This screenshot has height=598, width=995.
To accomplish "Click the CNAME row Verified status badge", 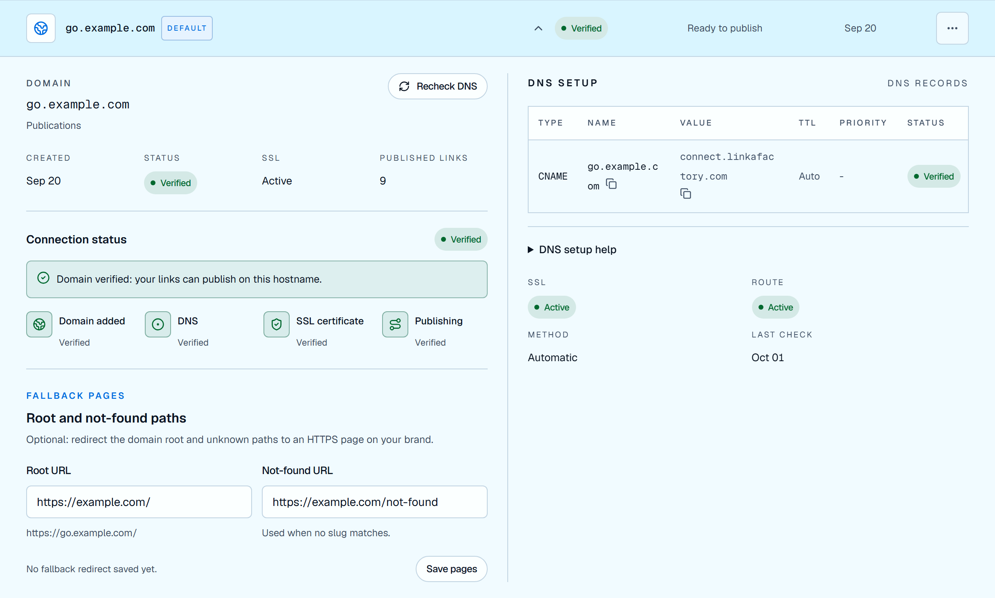I will 934,176.
